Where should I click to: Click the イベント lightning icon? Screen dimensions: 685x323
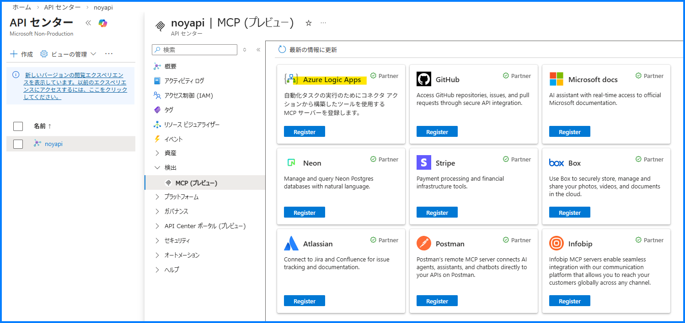[157, 139]
